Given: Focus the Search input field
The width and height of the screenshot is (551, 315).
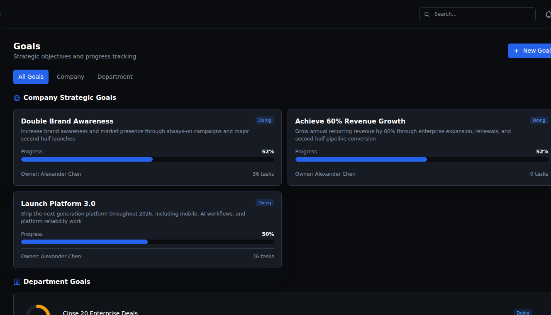Looking at the screenshot, I should [x=478, y=14].
